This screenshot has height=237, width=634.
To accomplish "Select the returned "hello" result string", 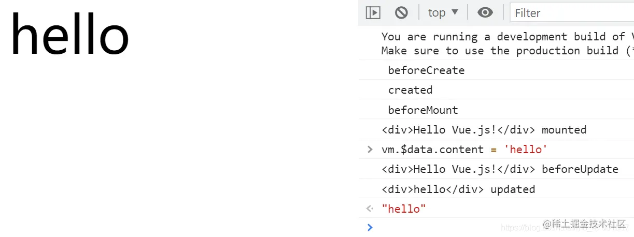I will pos(404,209).
